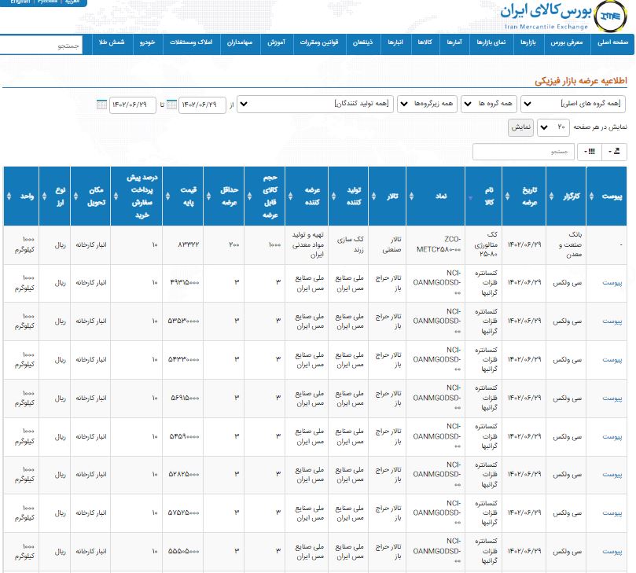Open the سهامداران menu
Viewport: 636px width, 573px height.
[240, 42]
